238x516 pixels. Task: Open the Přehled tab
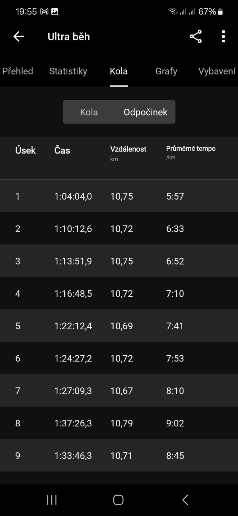(18, 71)
